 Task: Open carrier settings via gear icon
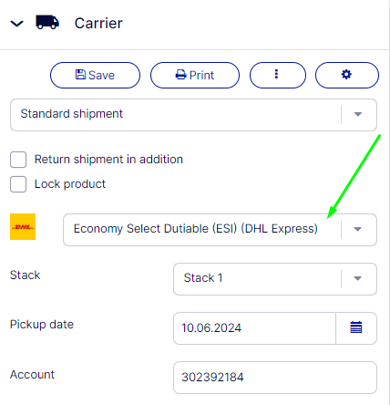click(x=347, y=75)
